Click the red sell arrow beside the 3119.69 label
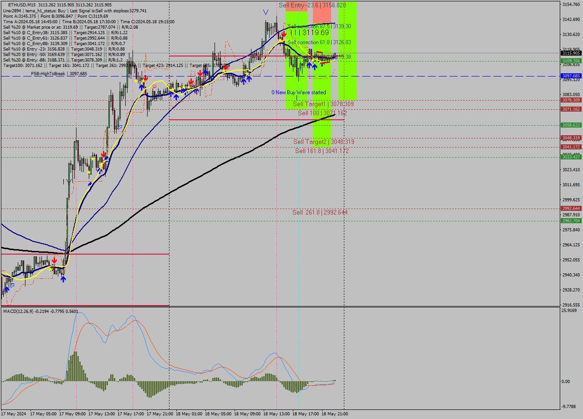583x419 pixels. tap(284, 33)
